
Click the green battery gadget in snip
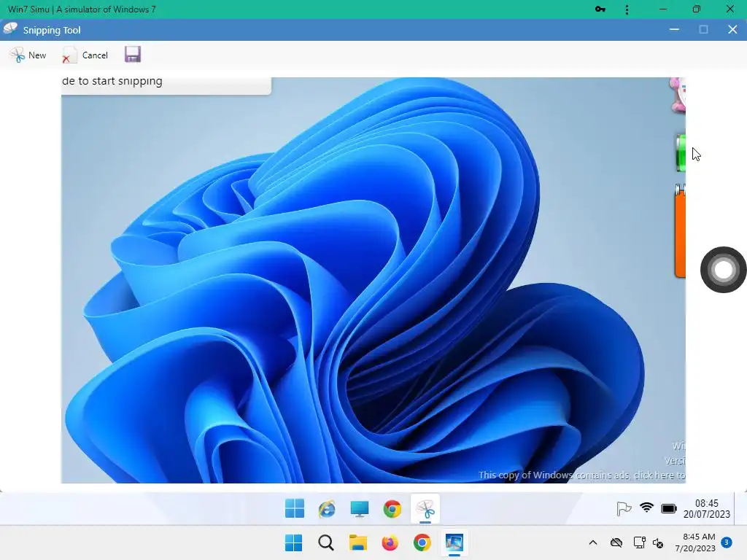(681, 153)
